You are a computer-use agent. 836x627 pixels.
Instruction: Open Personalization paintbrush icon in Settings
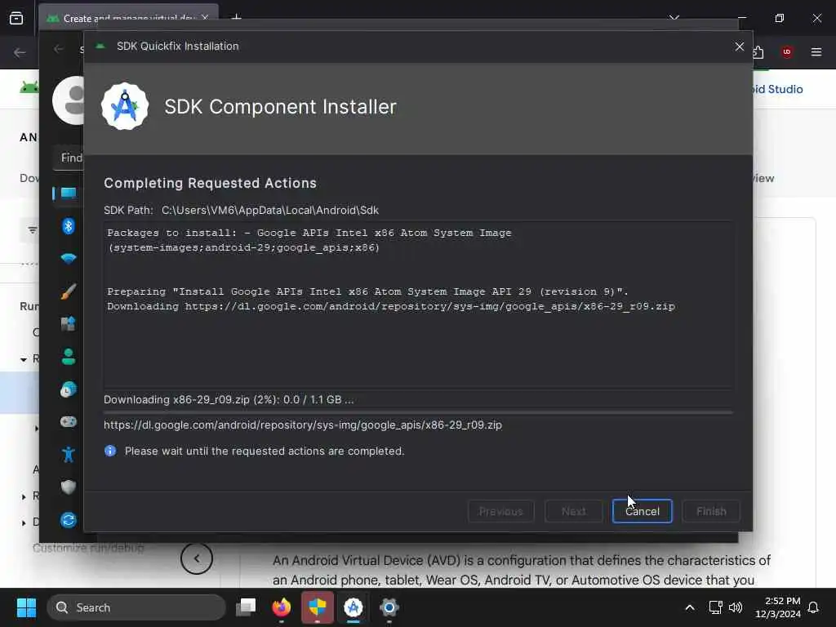click(69, 291)
